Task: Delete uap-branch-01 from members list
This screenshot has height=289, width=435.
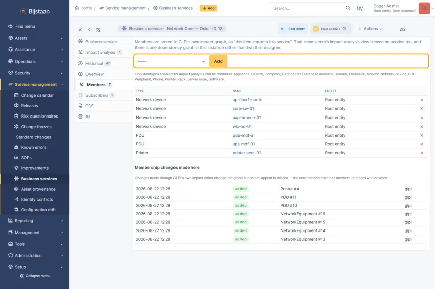Action: click(x=422, y=118)
